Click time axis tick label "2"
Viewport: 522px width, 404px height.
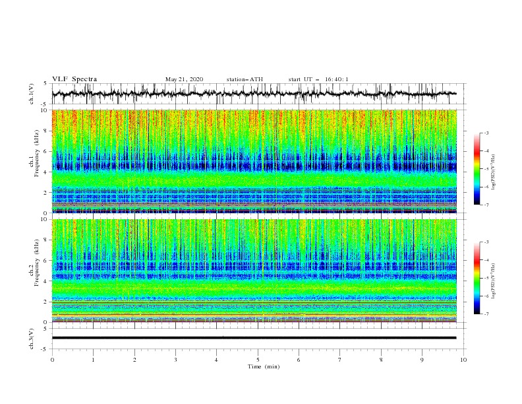(134, 360)
